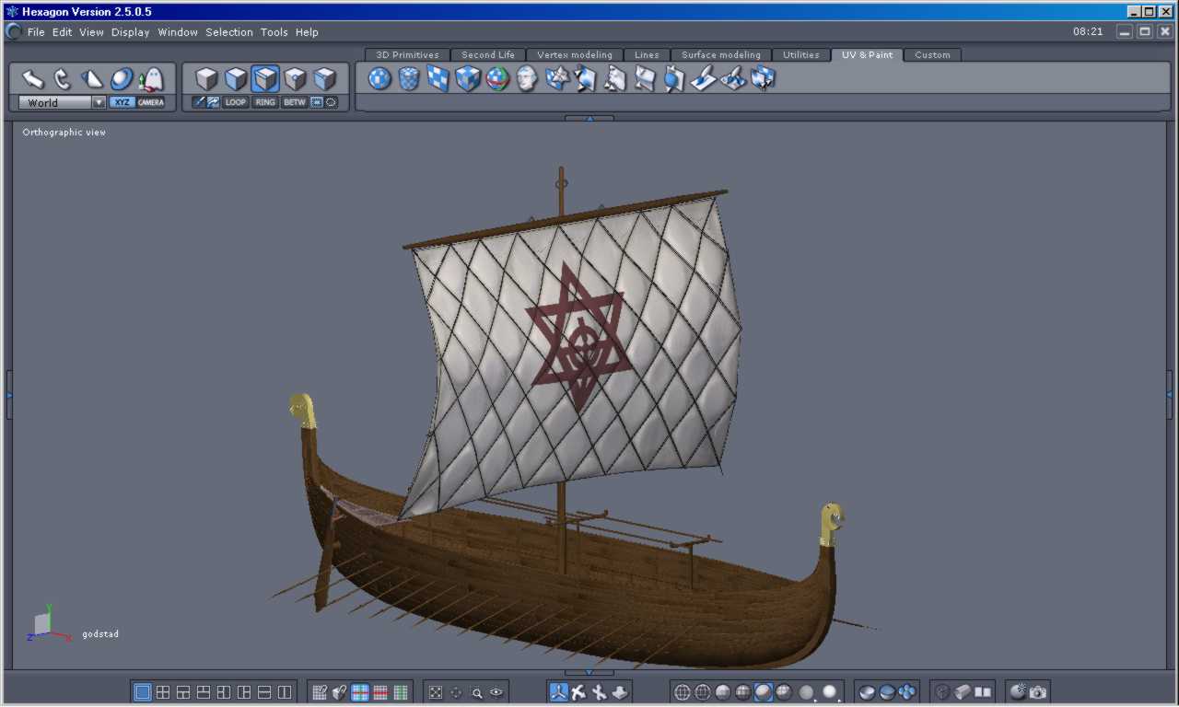This screenshot has height=707, width=1179.
Task: Select the paintbrush-on-flat-plane paint tool
Action: coord(704,79)
